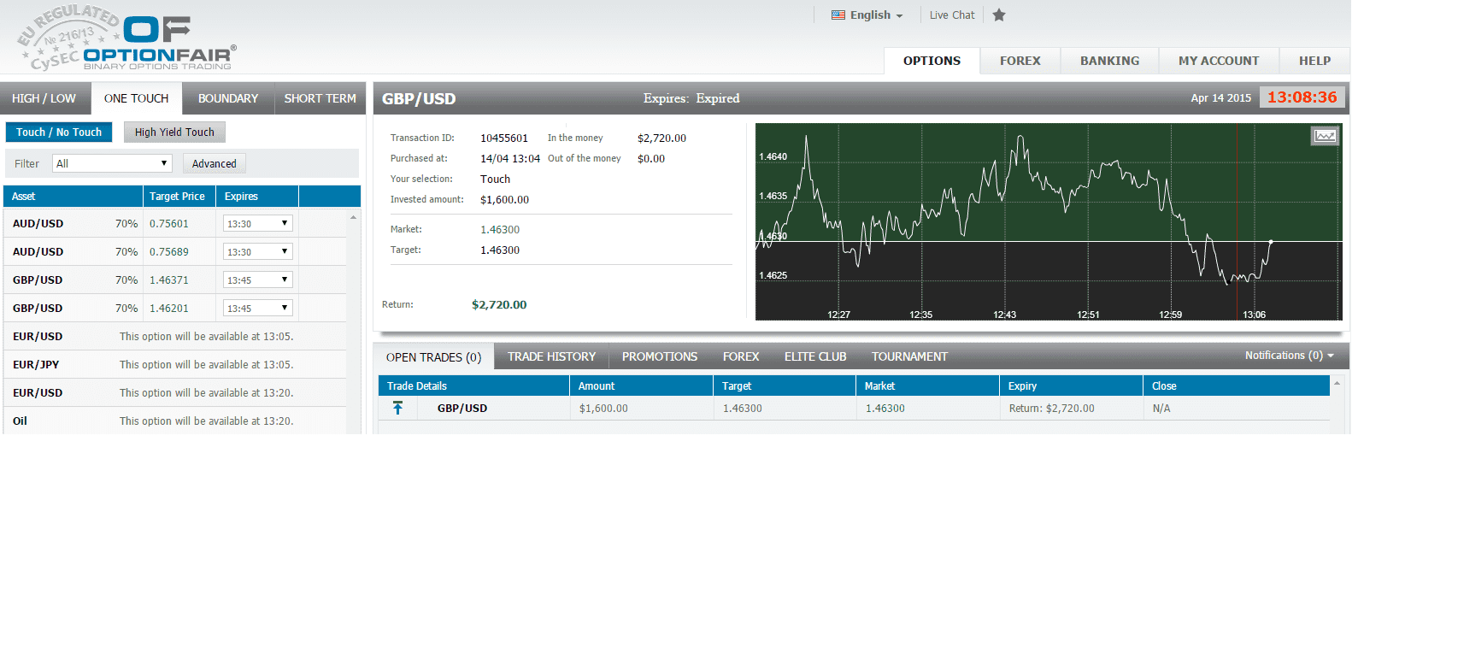Open expiry dropdown for AUD/USD 0.75601
The image size is (1458, 665).
coord(257,224)
